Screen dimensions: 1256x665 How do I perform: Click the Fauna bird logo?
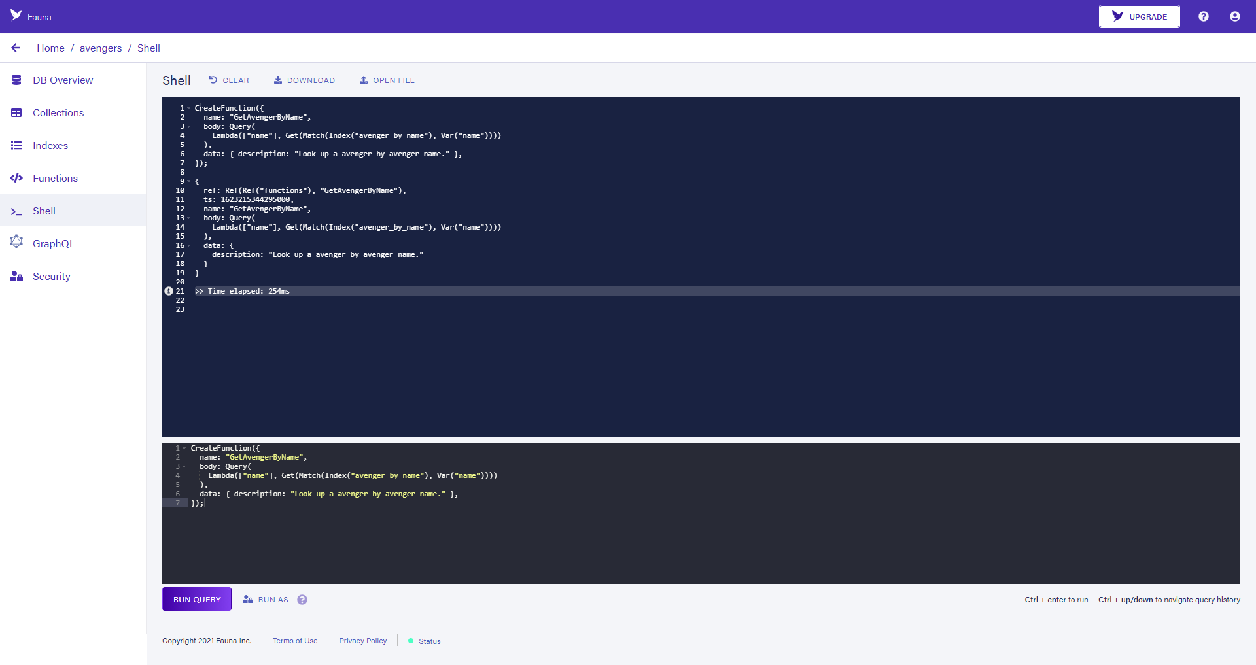(x=16, y=15)
